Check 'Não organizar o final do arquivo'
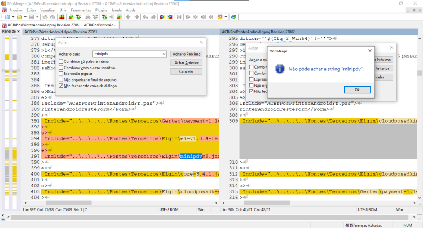Viewport: 423px width, 228px height. click(x=61, y=80)
